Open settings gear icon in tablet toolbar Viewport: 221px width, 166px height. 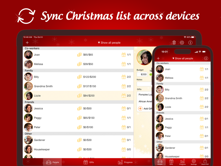pos(182,42)
